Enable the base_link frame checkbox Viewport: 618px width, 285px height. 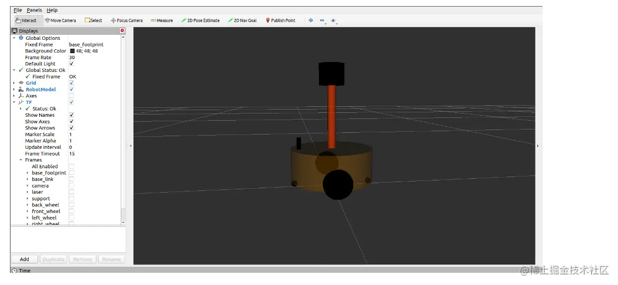click(71, 179)
